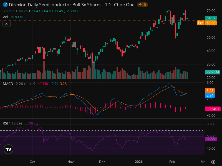The height and width of the screenshot is (166, 222).
Task: Click the open value O63.93 in header
Action: pos(9,11)
